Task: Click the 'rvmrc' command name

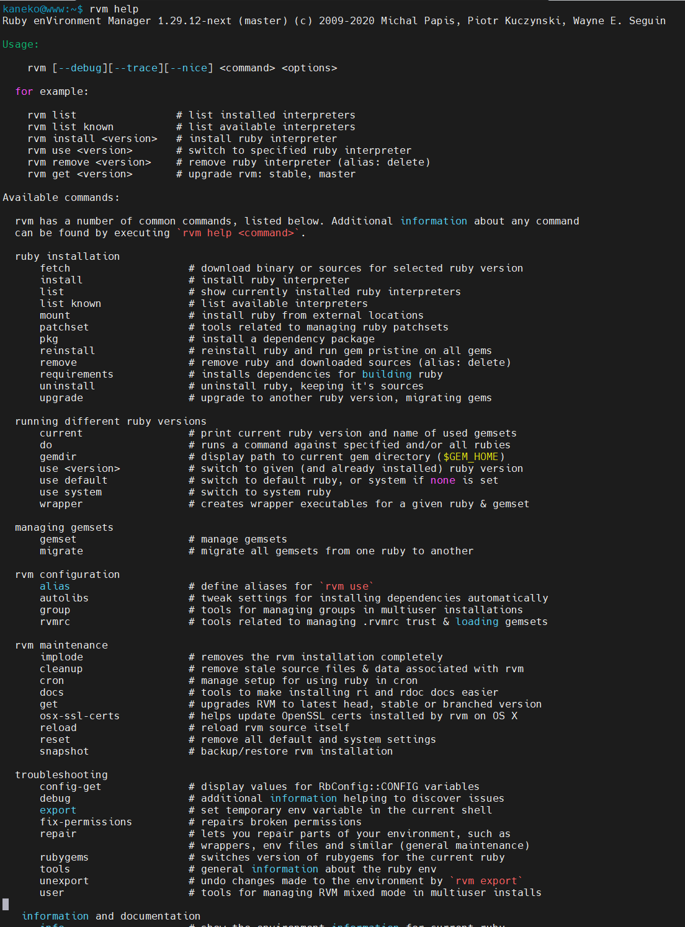Action: (55, 622)
